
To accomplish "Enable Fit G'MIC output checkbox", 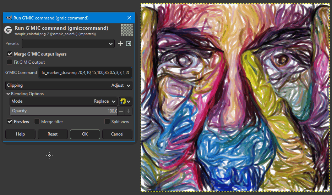I will click(x=10, y=62).
